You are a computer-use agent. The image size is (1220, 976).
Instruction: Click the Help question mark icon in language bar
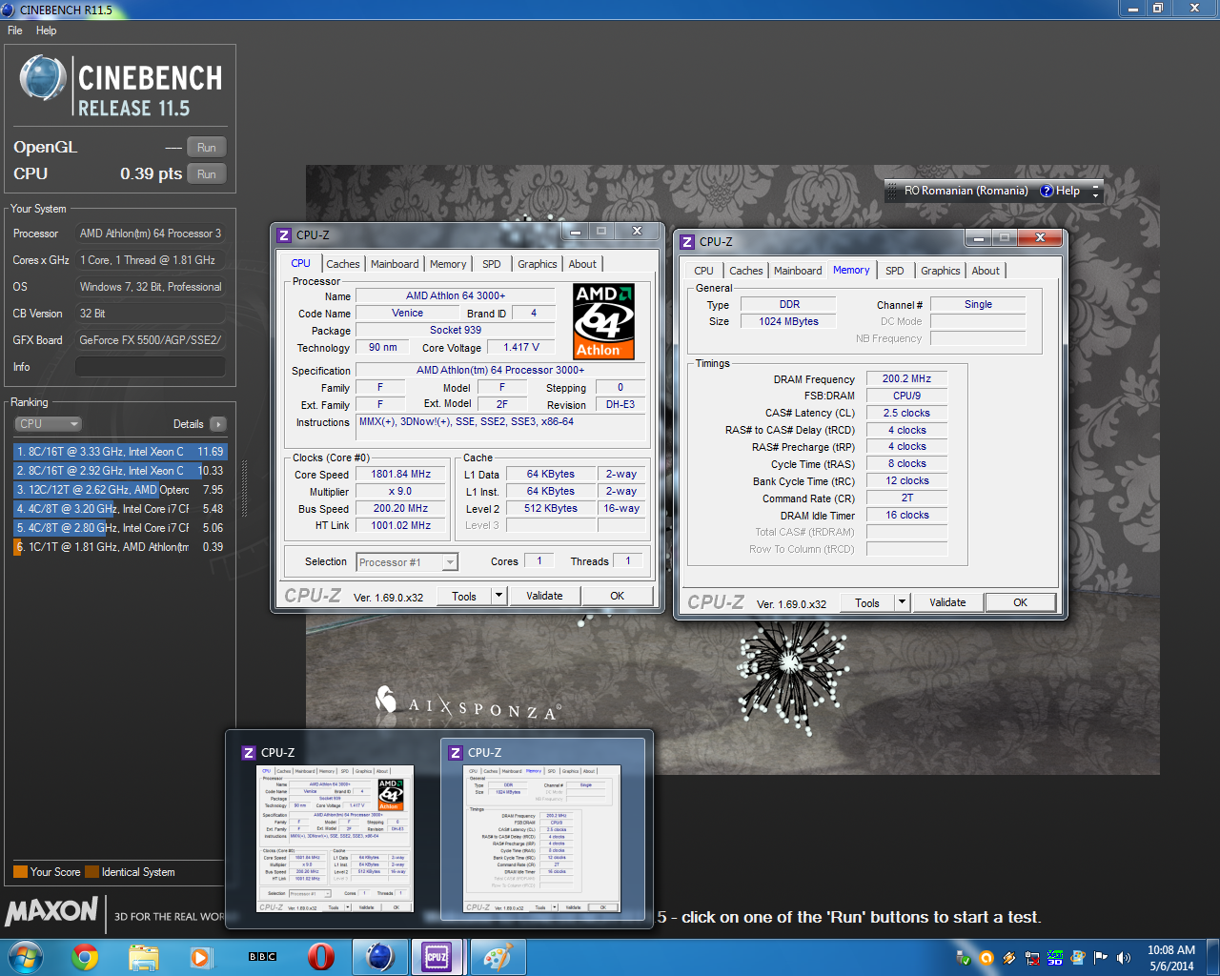click(1047, 191)
